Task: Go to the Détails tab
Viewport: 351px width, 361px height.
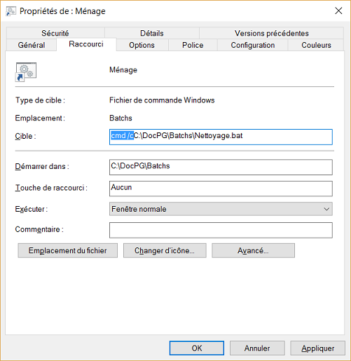Action: pyautogui.click(x=152, y=33)
